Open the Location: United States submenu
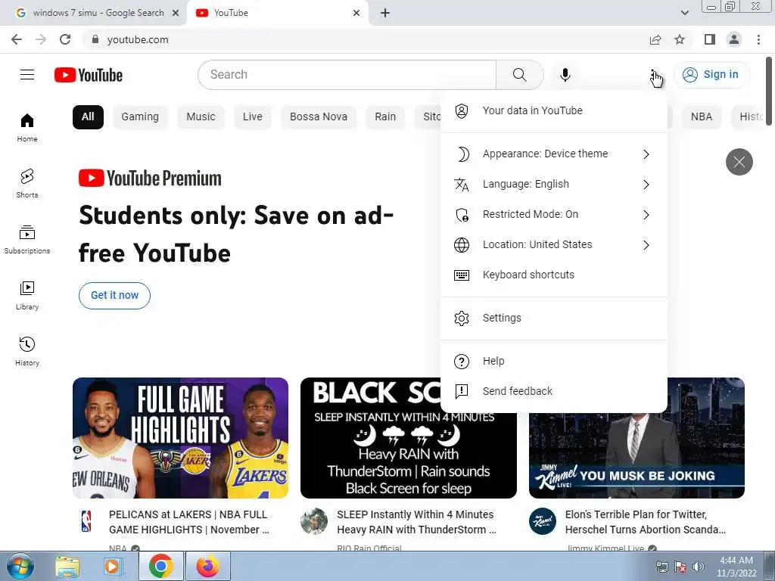Screen dimensions: 775x581 tap(553, 244)
